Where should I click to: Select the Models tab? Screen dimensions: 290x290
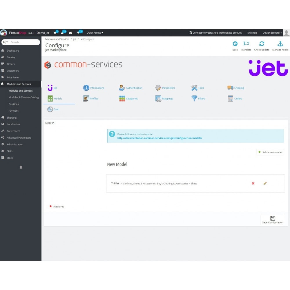pyautogui.click(x=55, y=99)
